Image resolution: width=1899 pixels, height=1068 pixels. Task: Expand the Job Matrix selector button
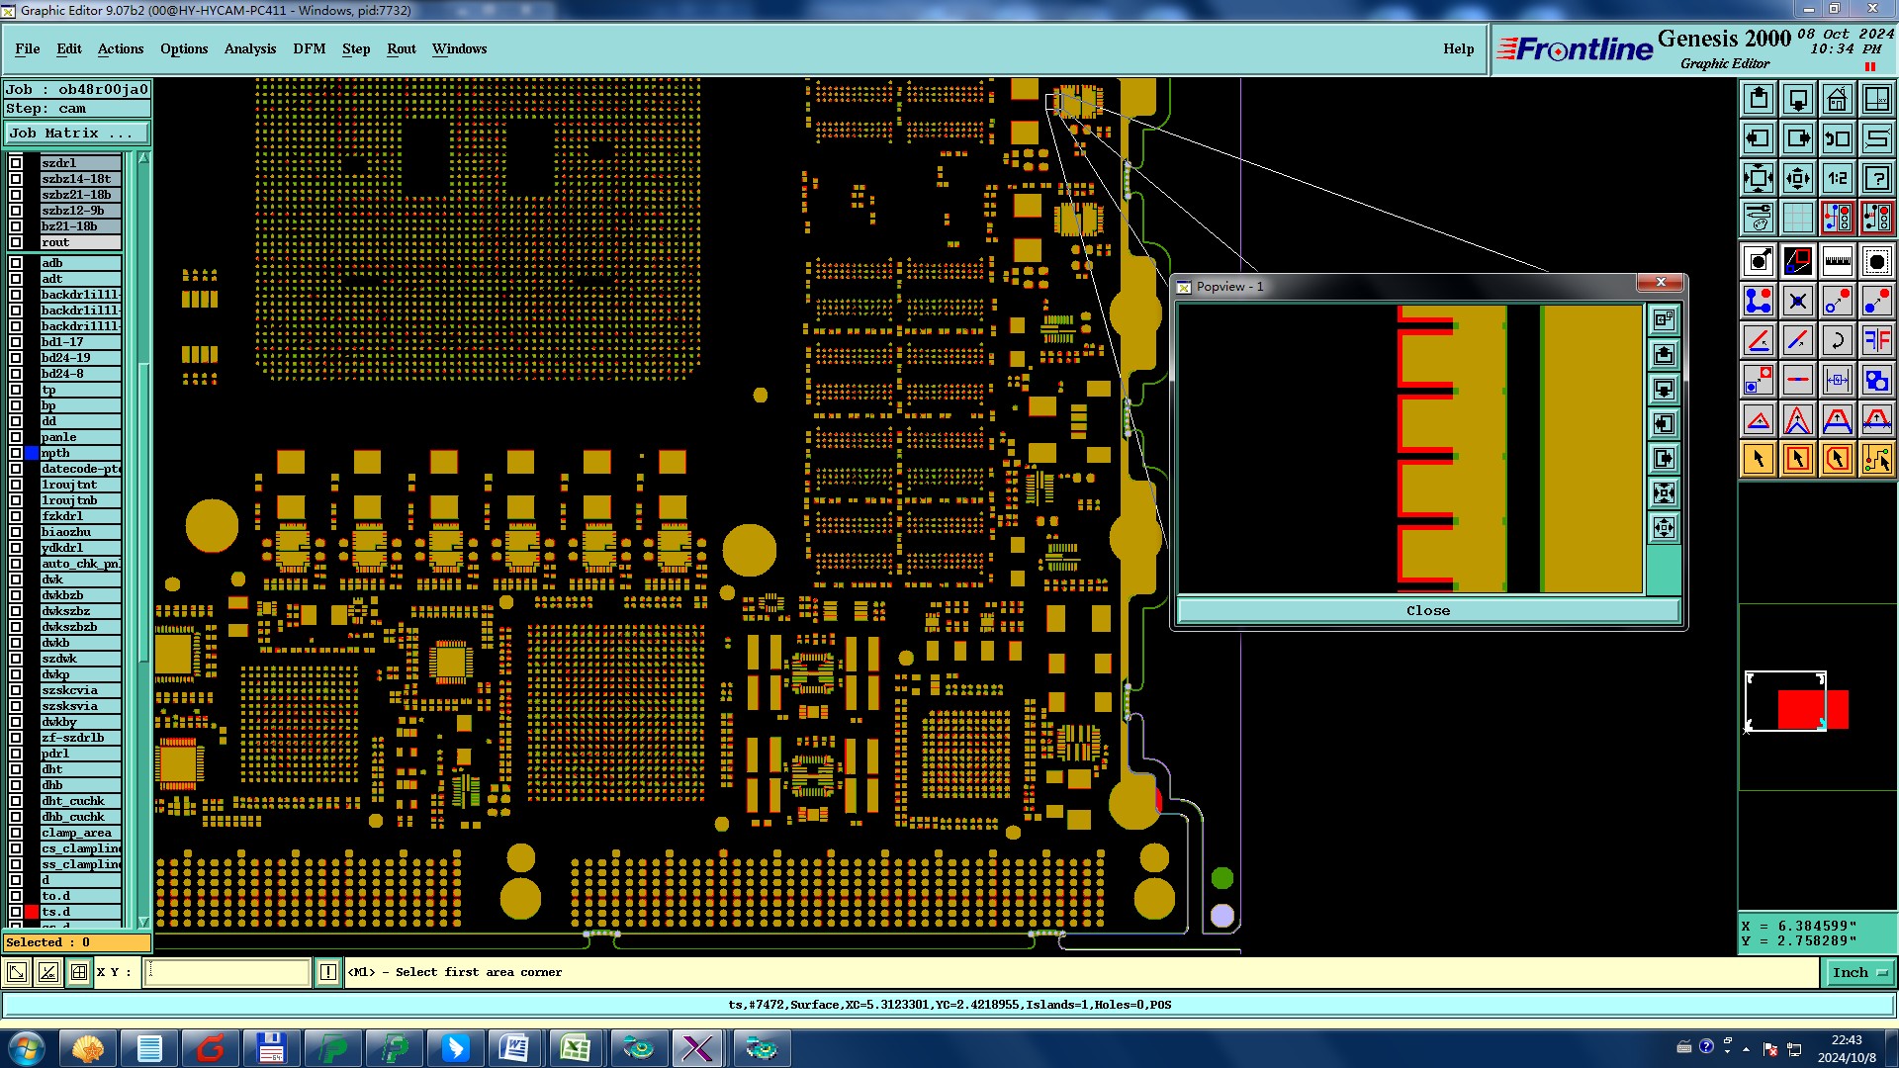(x=77, y=133)
